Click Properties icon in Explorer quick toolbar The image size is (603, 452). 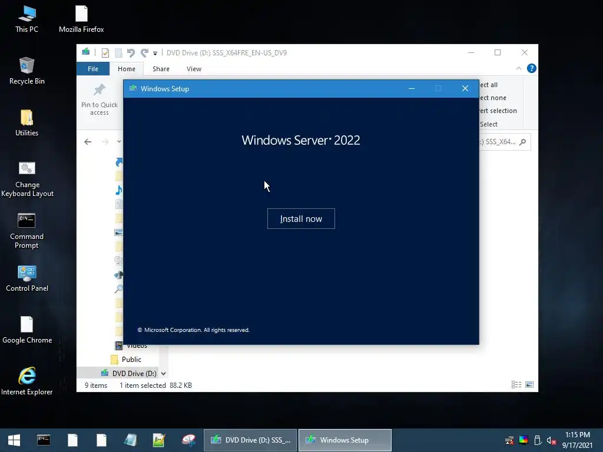click(x=105, y=52)
